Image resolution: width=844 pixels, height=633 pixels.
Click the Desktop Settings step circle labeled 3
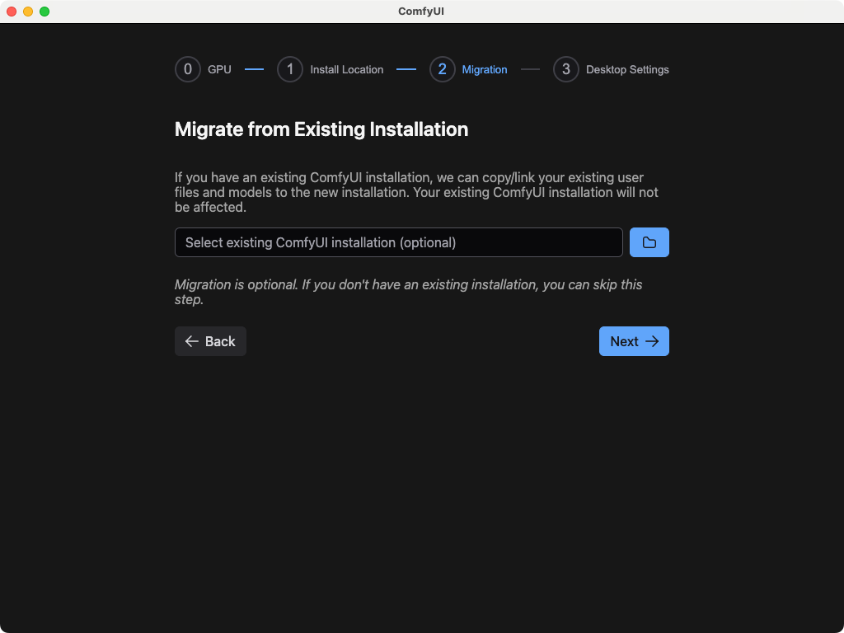565,69
